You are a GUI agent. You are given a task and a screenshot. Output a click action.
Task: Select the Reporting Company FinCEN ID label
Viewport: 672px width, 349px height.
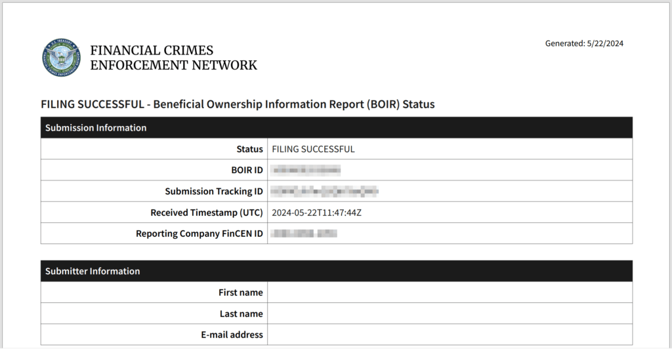tap(199, 234)
